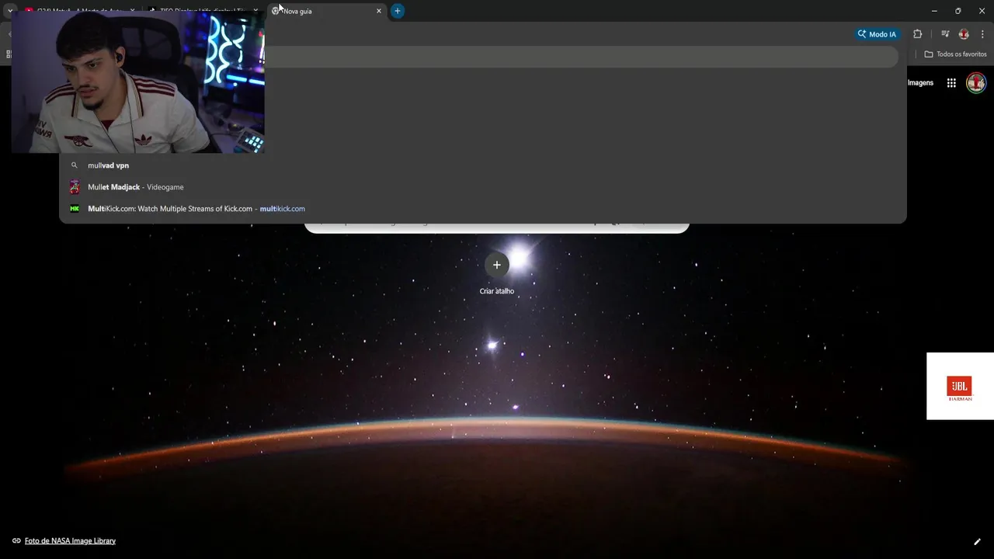994x559 pixels.
Task: Select the Mullet Madjack Videogame suggestion
Action: pyautogui.click(x=482, y=187)
